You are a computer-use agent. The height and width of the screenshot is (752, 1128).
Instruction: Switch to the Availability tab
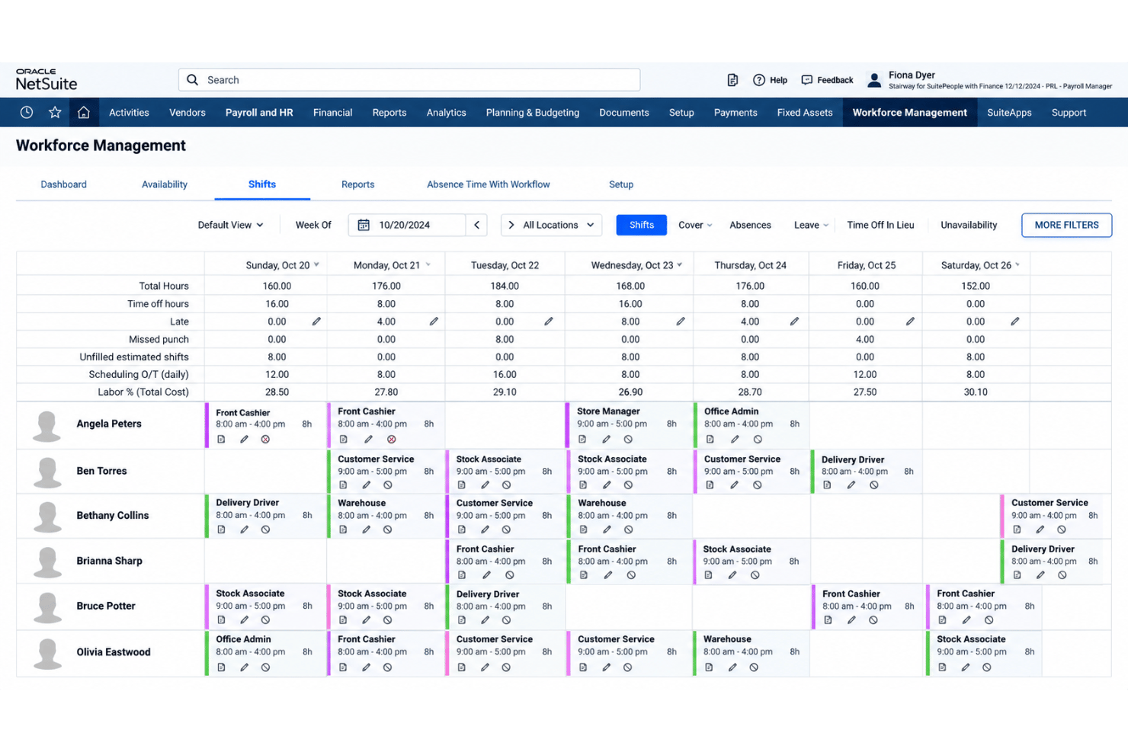pyautogui.click(x=165, y=184)
